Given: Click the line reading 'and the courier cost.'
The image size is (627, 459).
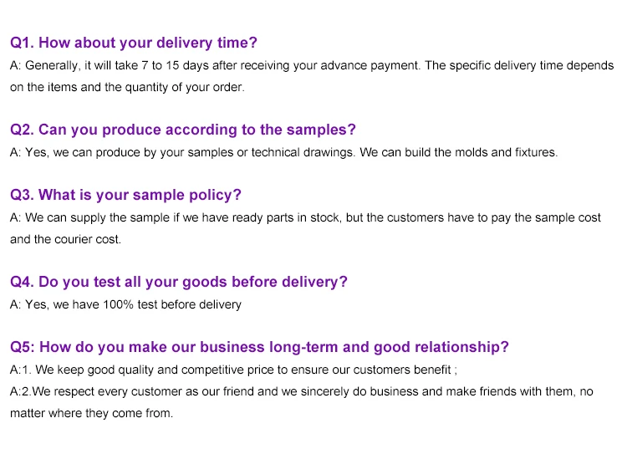Looking at the screenshot, I should coord(65,239).
